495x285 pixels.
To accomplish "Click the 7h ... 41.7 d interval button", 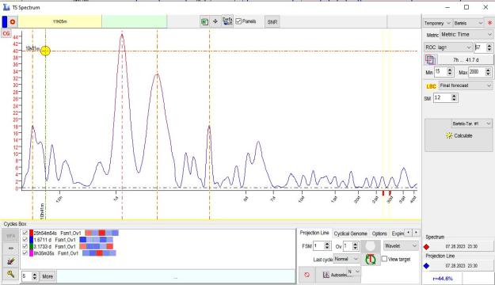I will coord(466,59).
